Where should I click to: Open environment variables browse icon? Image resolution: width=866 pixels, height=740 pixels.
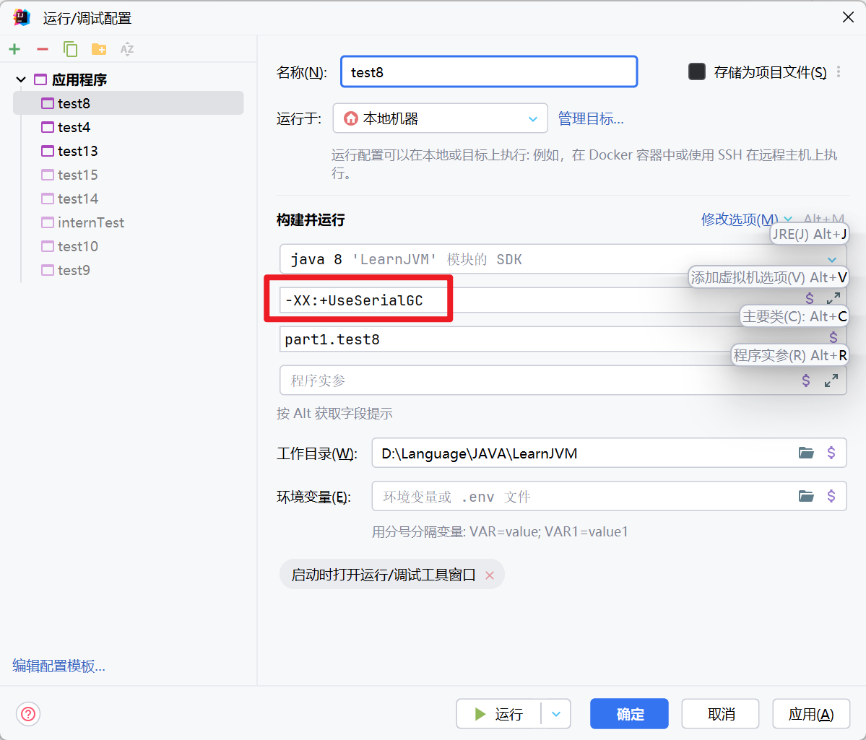[x=806, y=496]
